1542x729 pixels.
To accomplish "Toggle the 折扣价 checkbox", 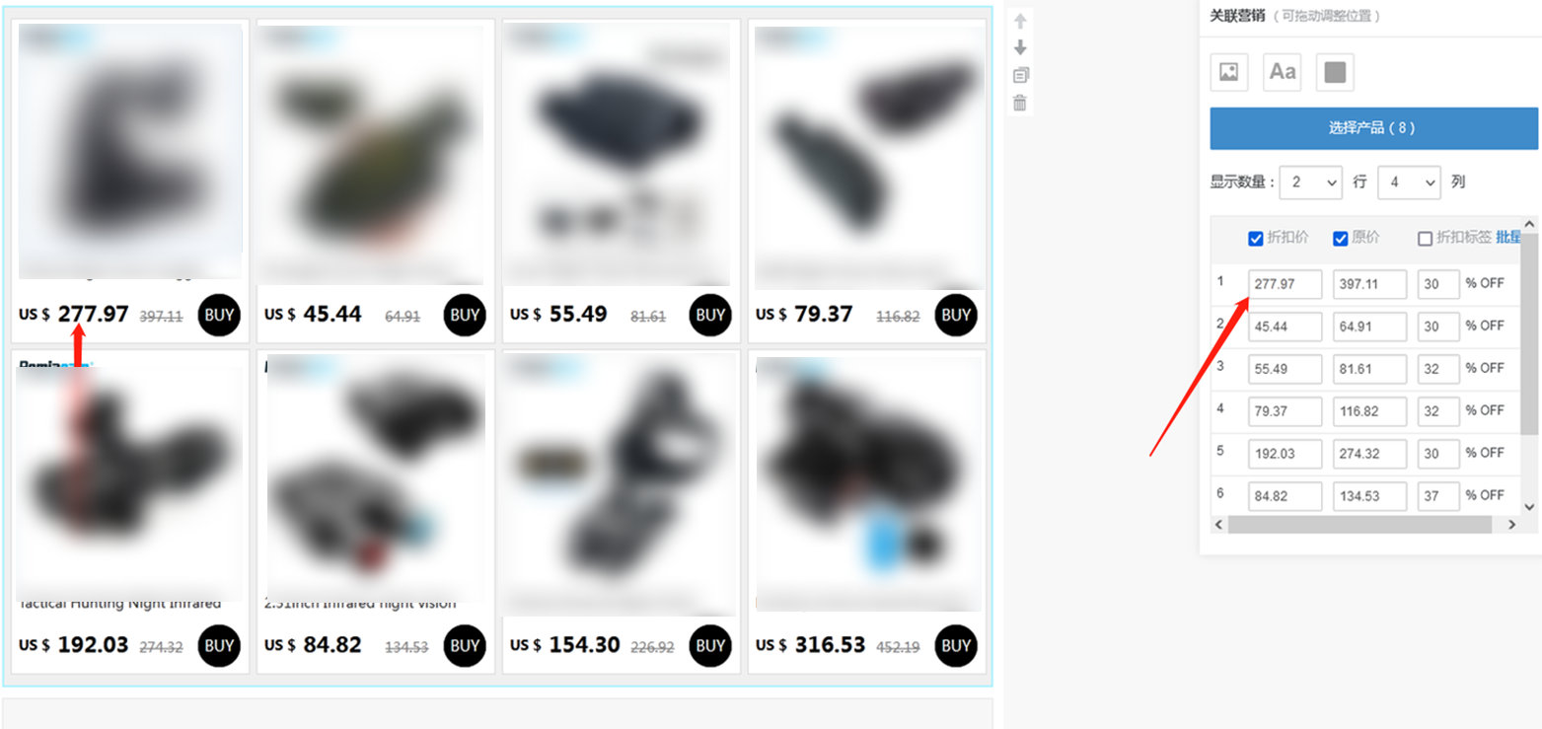I will click(x=1256, y=239).
